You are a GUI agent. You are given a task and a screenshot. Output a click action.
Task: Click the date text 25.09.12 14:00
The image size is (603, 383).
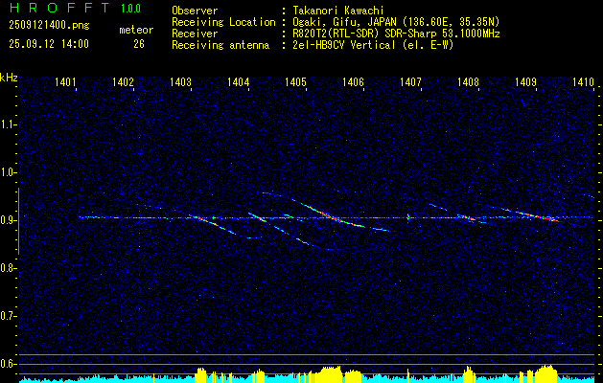tap(49, 44)
